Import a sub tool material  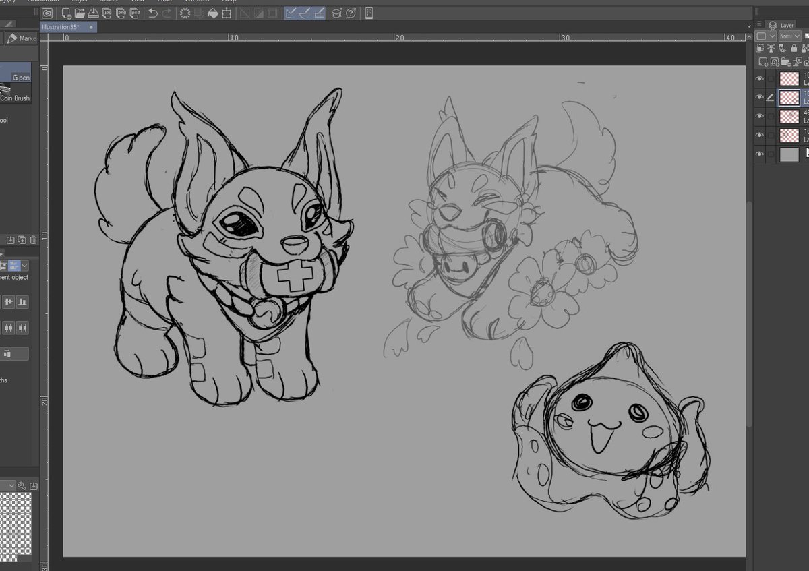coord(11,240)
